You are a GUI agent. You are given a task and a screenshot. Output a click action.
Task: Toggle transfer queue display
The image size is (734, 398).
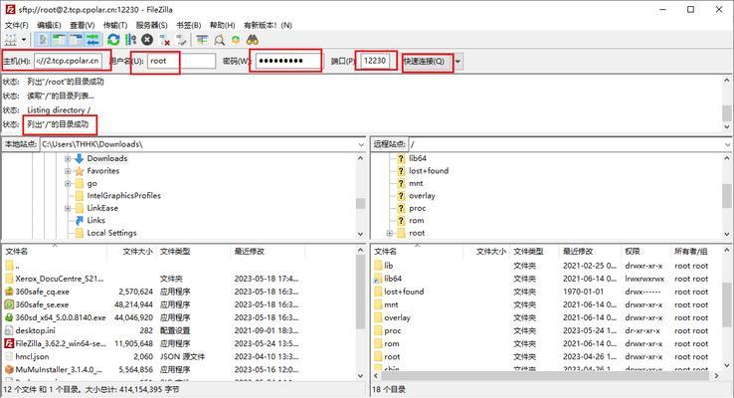point(92,40)
